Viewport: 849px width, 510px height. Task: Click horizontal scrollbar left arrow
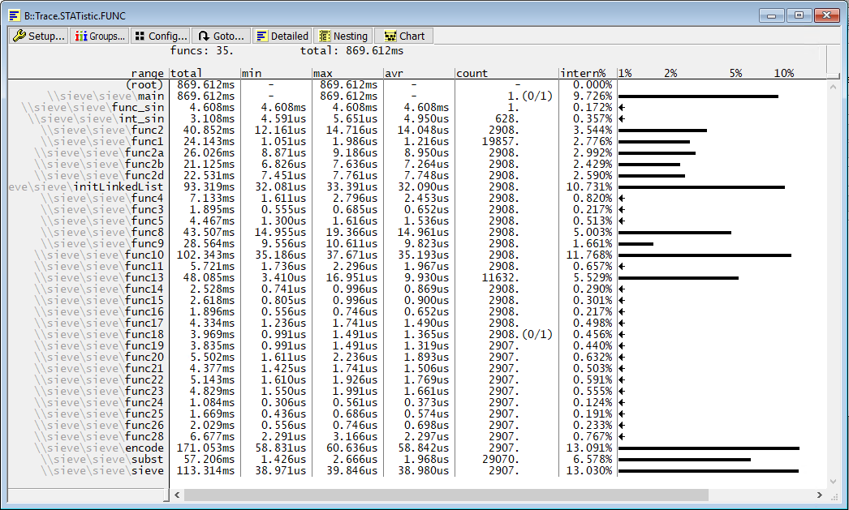tap(177, 495)
